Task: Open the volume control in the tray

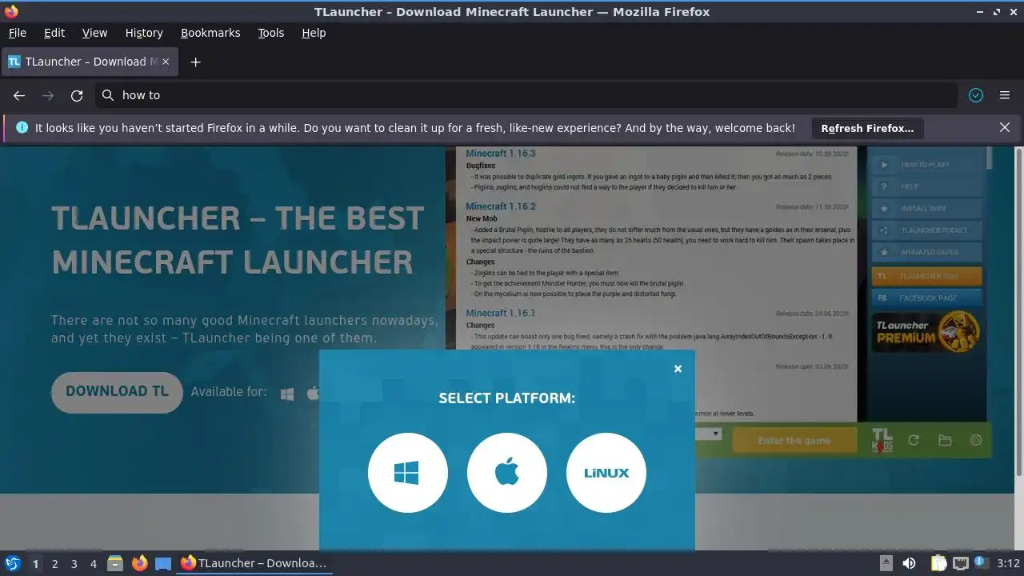Action: pyautogui.click(x=910, y=563)
